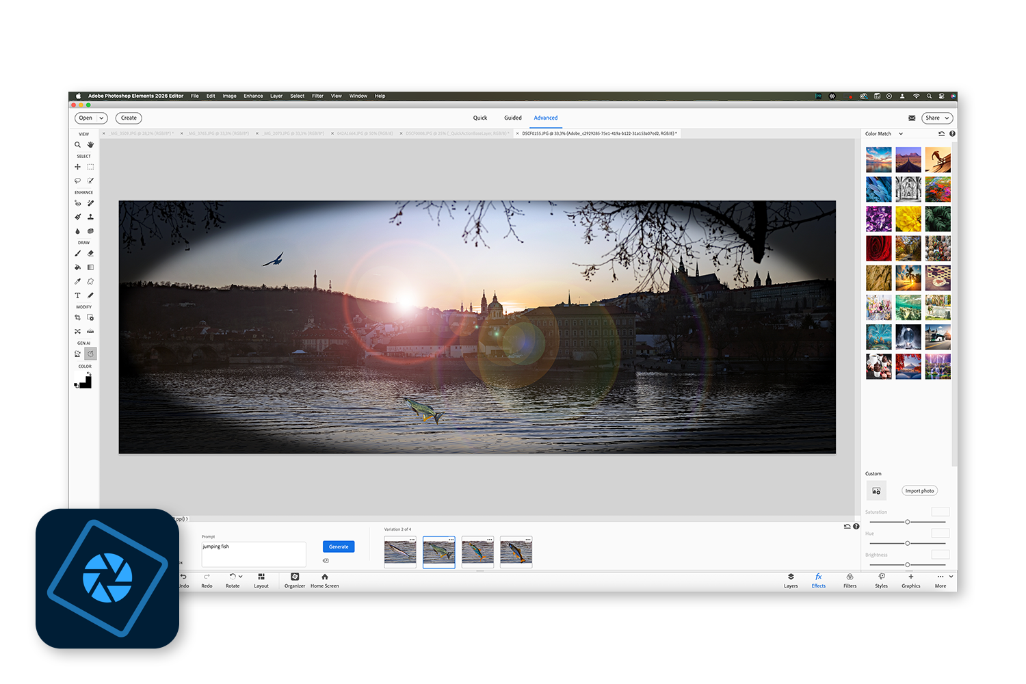Open the Layers panel
Screen dimensions: 1026x684
(x=791, y=581)
